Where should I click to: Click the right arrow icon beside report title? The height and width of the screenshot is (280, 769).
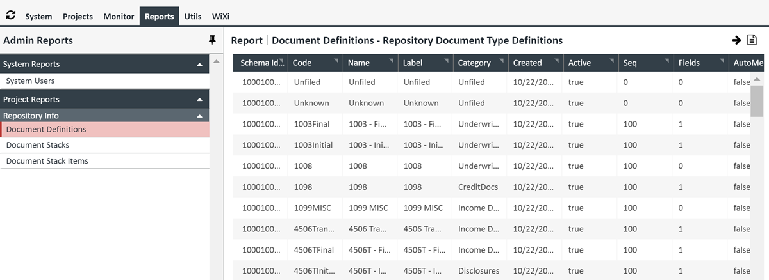[736, 40]
